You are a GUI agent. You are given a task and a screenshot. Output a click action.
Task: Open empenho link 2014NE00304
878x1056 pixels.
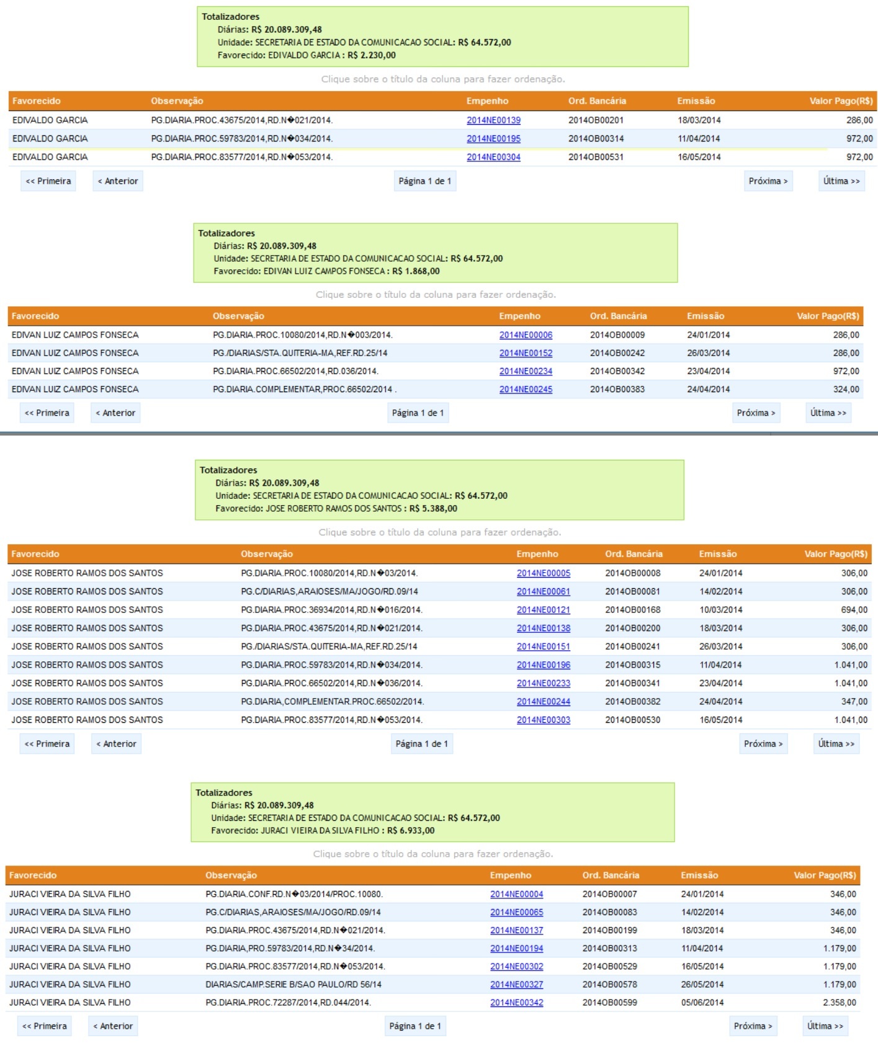[x=493, y=158]
